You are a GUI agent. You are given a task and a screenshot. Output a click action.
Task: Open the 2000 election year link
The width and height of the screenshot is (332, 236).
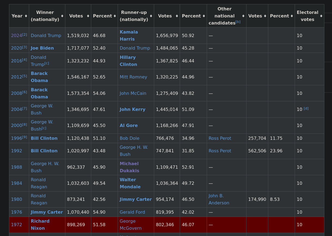pyautogui.click(x=16, y=126)
